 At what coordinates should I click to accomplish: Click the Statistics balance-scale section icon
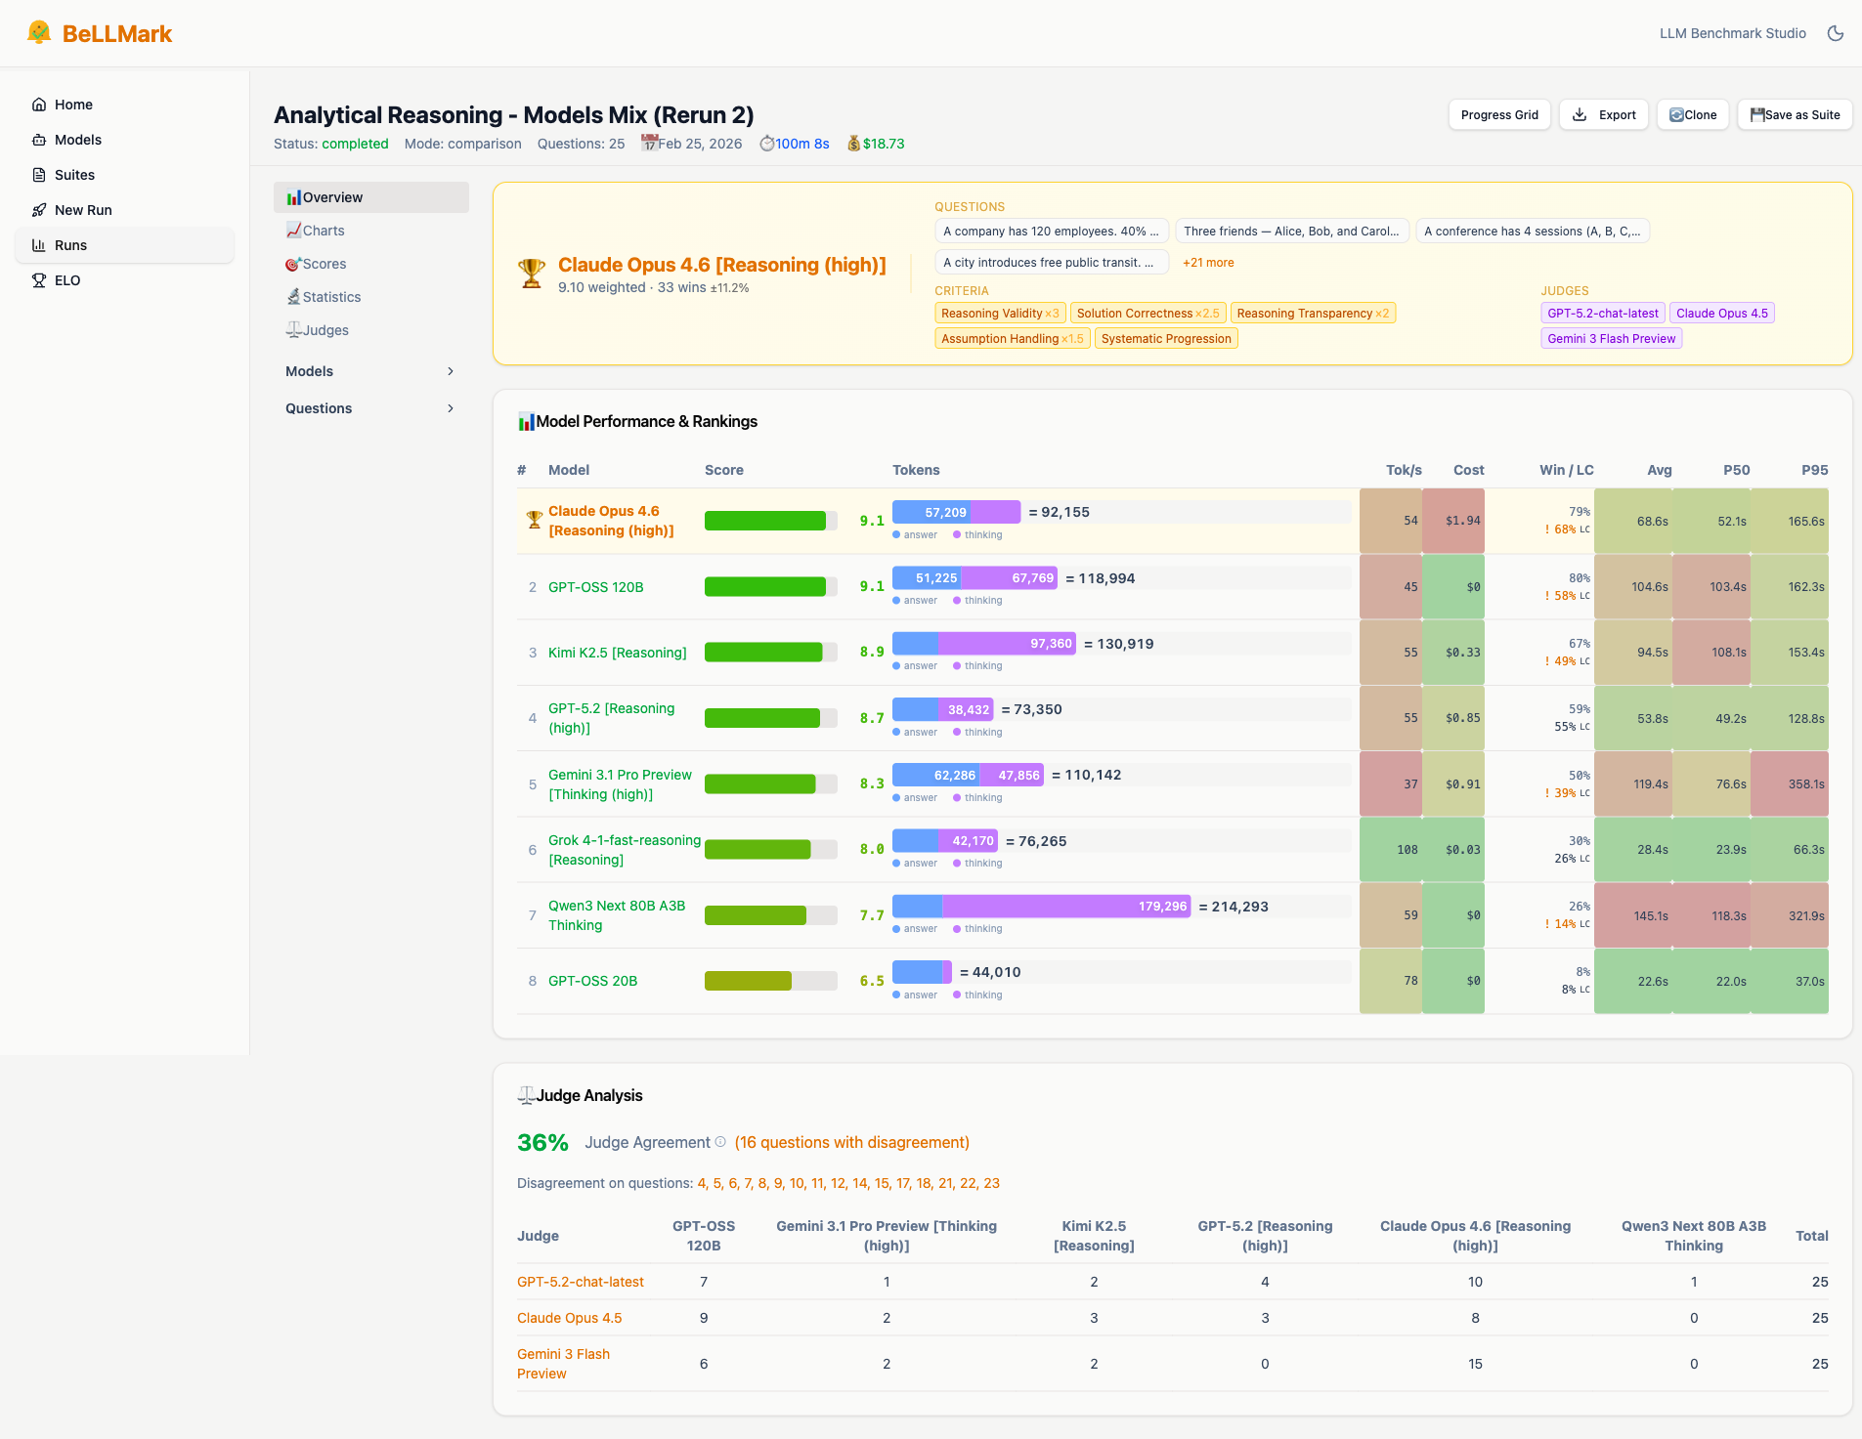click(x=295, y=296)
